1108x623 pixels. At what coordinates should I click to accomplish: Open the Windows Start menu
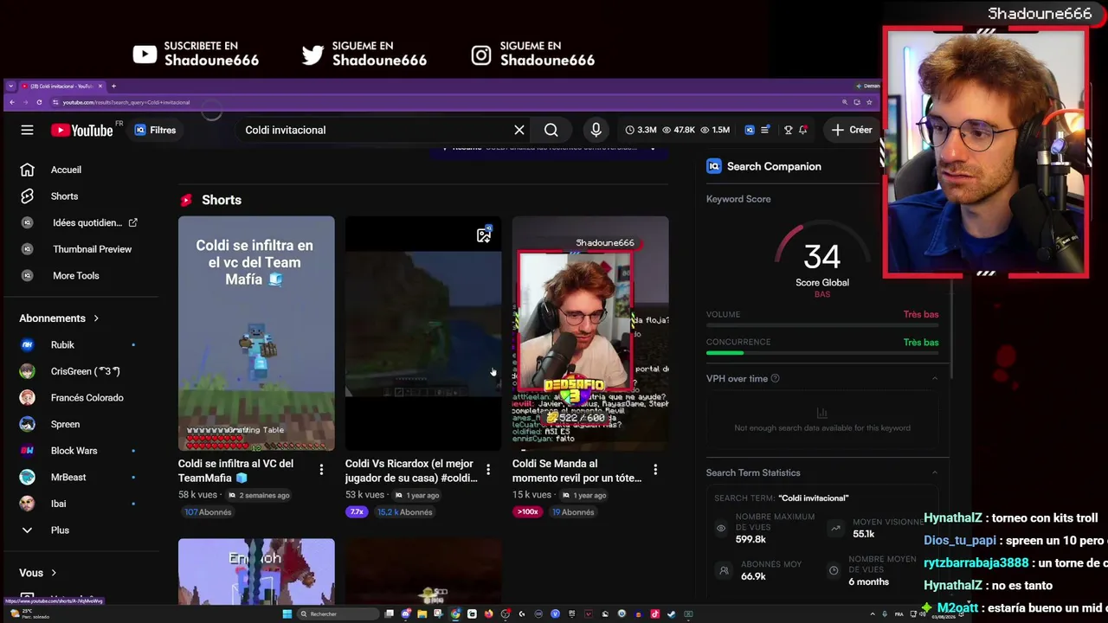click(x=287, y=614)
